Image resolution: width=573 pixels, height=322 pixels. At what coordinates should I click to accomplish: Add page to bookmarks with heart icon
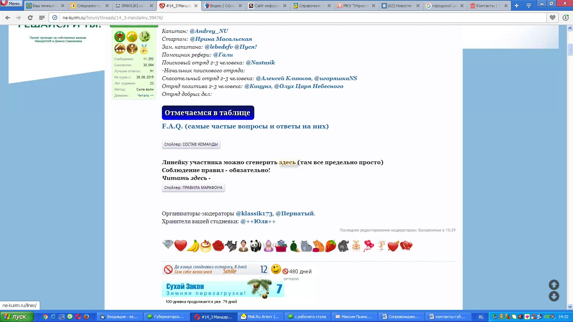[x=553, y=18]
